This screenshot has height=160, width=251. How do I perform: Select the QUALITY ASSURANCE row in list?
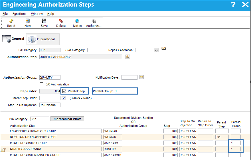tap(56, 149)
